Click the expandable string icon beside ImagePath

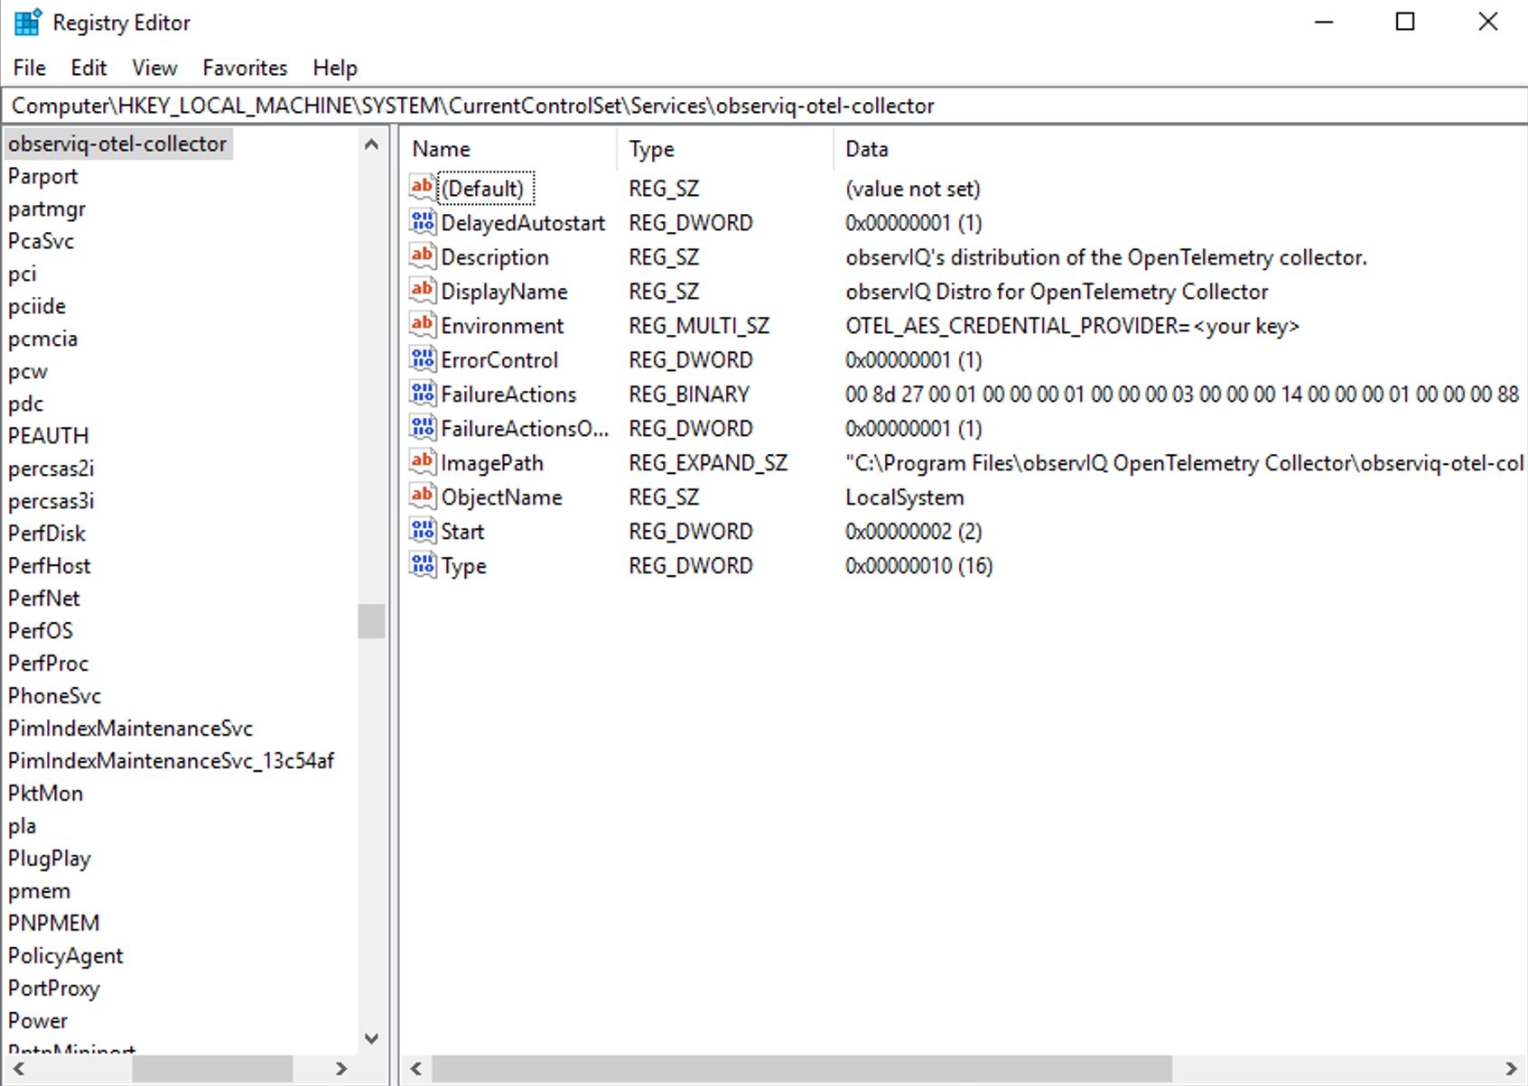point(421,462)
